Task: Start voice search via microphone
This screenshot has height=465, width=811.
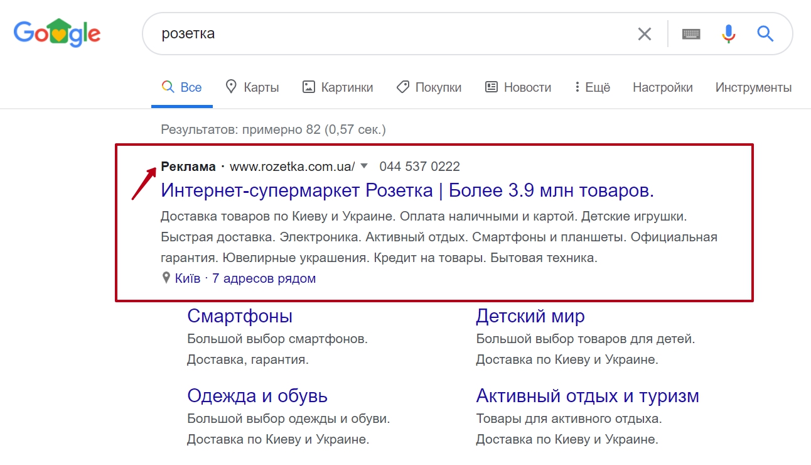Action: pos(728,34)
